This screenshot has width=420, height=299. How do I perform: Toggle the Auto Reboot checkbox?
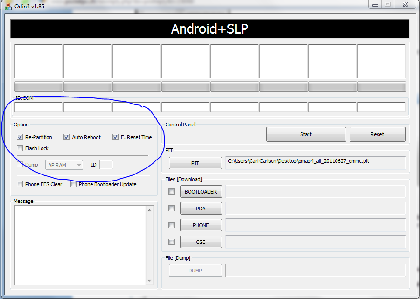pos(66,137)
